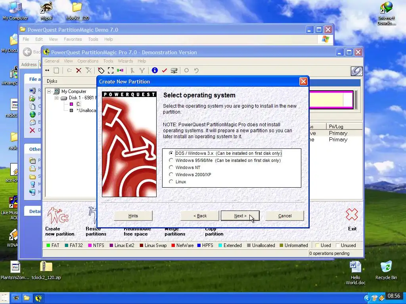Click the 08:56 taskbar clock
Screen dimensions: 406x304
tap(394, 296)
